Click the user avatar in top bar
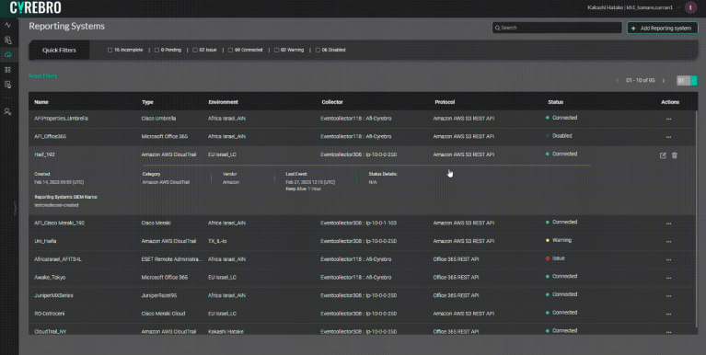Viewport: 706px width, 355px height. click(690, 7)
